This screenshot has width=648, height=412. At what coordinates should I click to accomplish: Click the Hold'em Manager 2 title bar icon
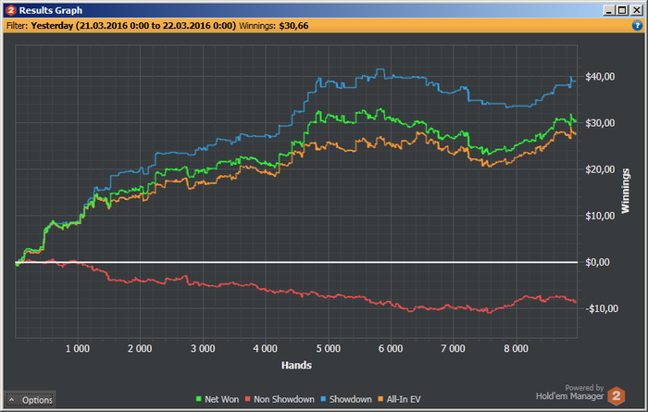click(11, 10)
